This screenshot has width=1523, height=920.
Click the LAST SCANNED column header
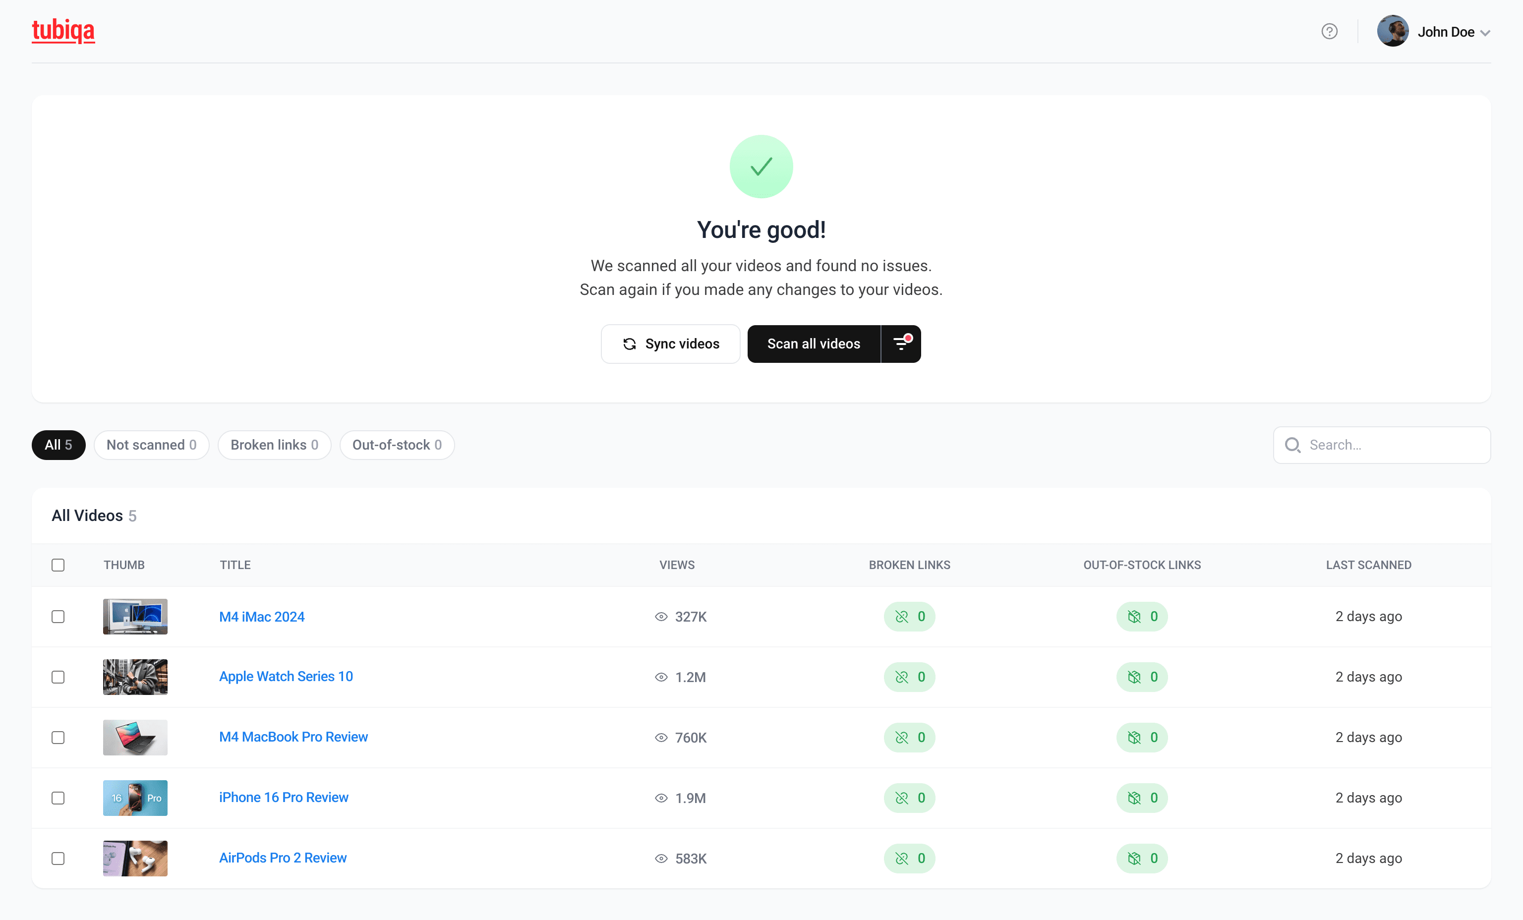[1368, 566]
